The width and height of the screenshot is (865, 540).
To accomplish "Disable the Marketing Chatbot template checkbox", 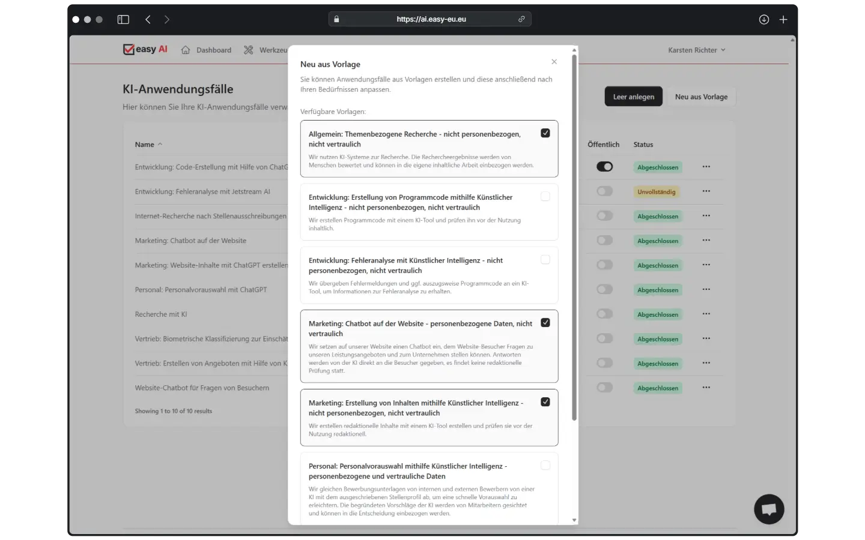I will (545, 322).
